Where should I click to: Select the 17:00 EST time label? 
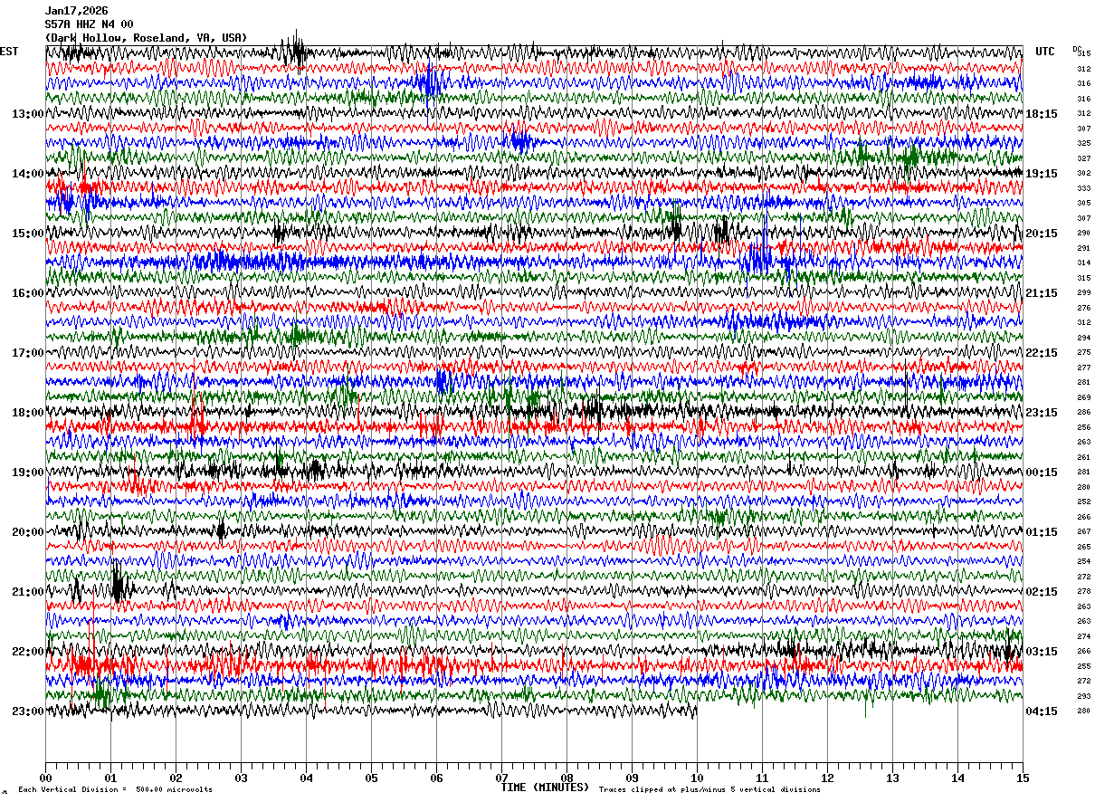pos(27,352)
